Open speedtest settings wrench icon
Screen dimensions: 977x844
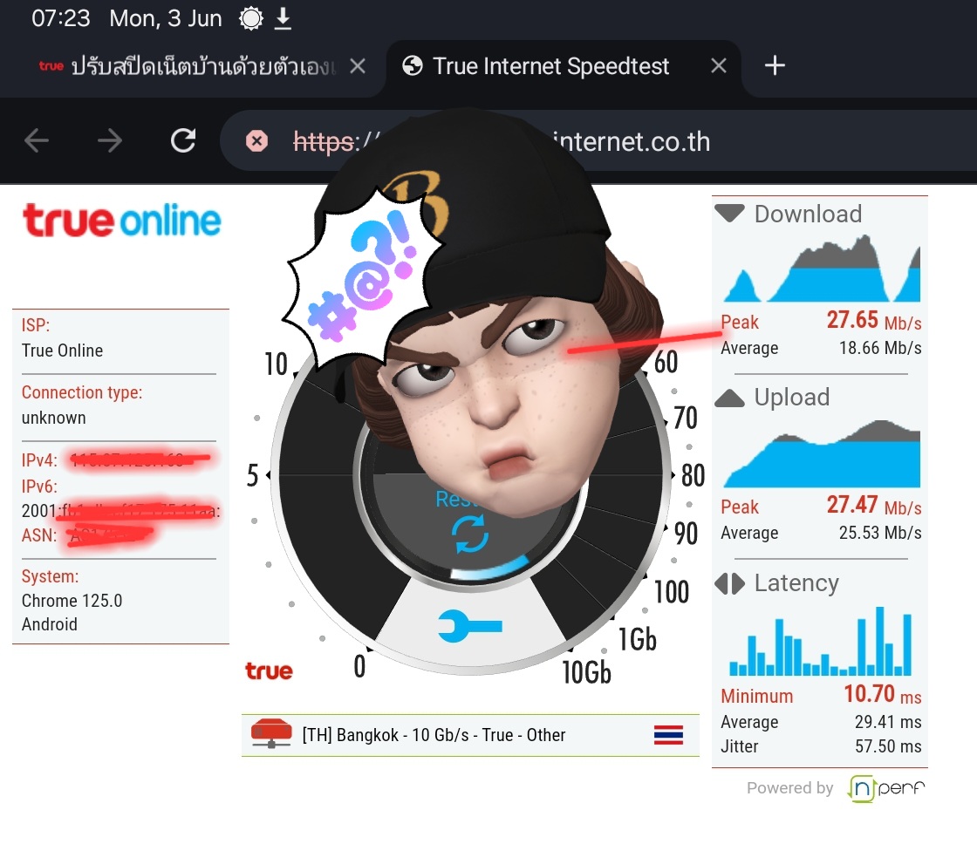[x=470, y=626]
